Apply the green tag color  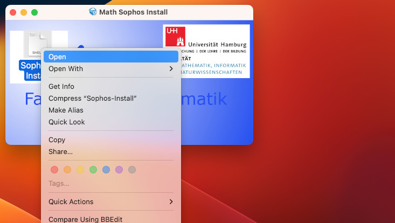coord(93,170)
